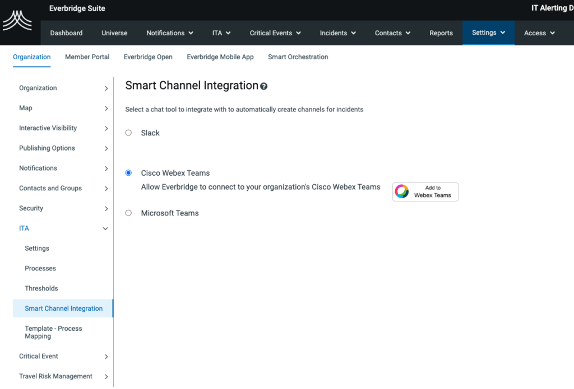Collapse the ITA sidebar section
This screenshot has height=389, width=574.
(63, 228)
